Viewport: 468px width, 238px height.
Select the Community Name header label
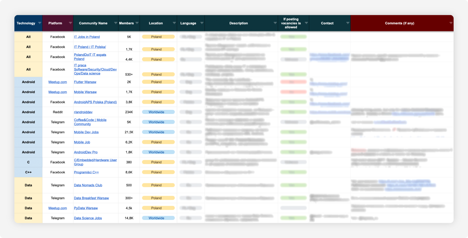(93, 23)
